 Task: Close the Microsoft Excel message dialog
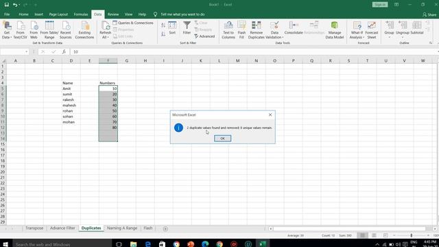click(270, 115)
